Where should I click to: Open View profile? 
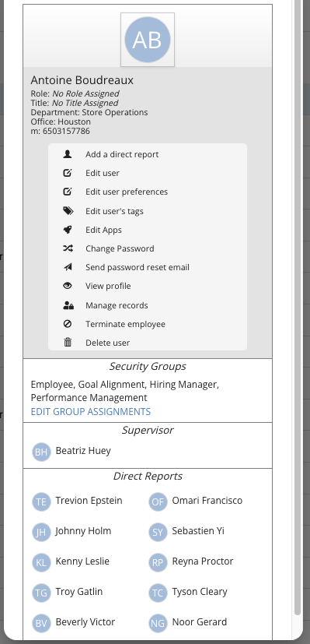click(x=108, y=286)
